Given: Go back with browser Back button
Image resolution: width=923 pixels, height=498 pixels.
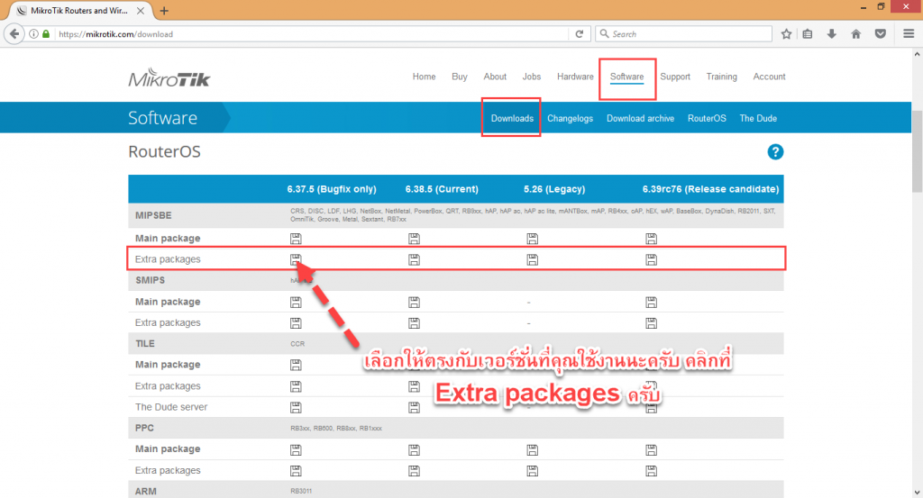Looking at the screenshot, I should [14, 34].
